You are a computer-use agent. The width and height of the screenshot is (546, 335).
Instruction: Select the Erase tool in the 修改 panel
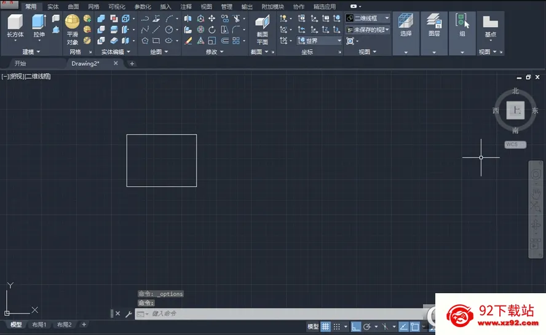point(188,41)
